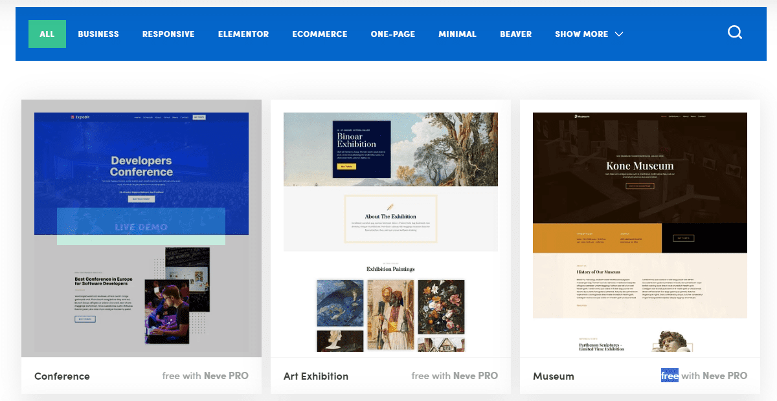Click 'free with Neve PRO' under Conference
777x401 pixels.
[205, 375]
